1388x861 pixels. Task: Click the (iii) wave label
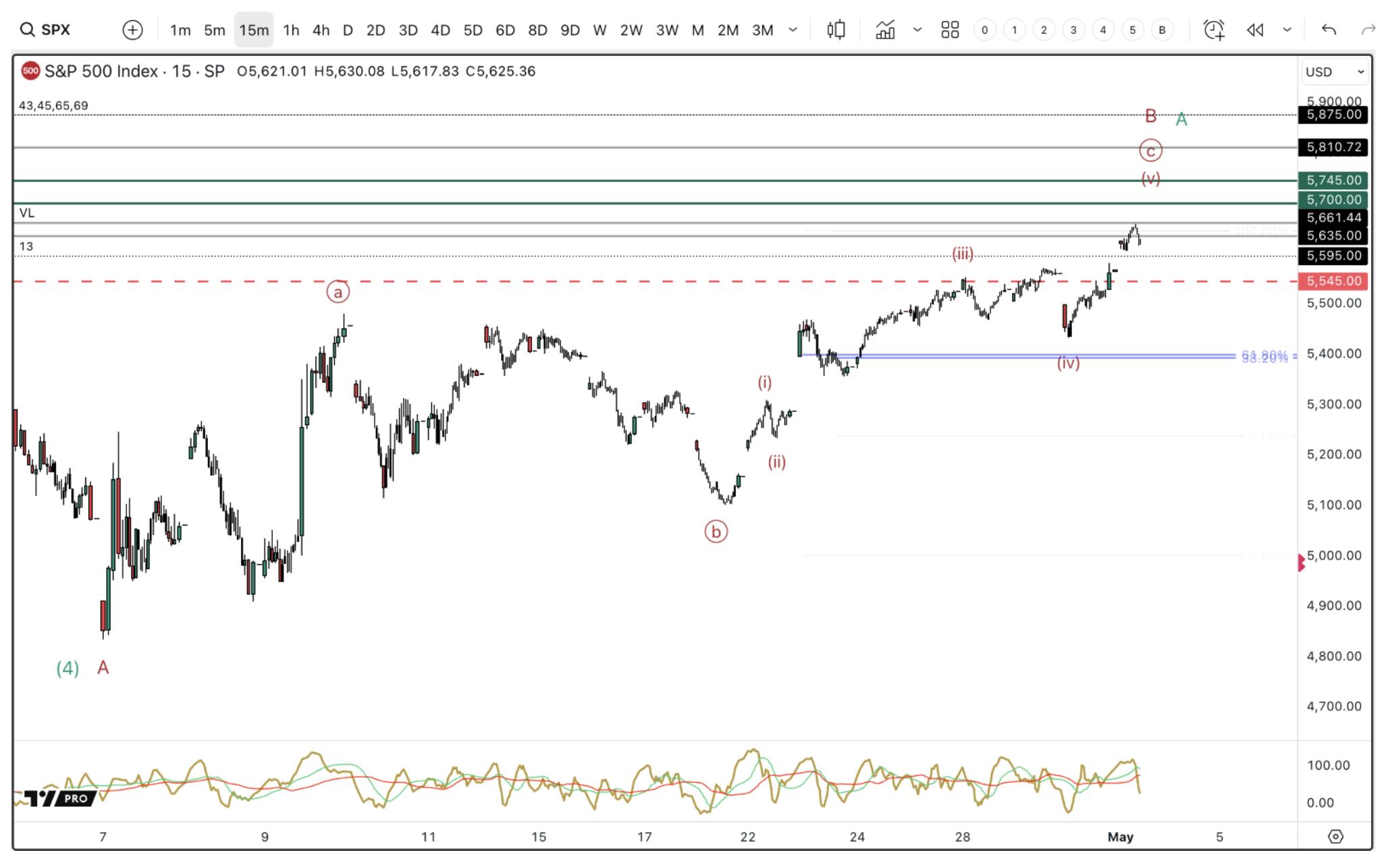[x=963, y=254]
